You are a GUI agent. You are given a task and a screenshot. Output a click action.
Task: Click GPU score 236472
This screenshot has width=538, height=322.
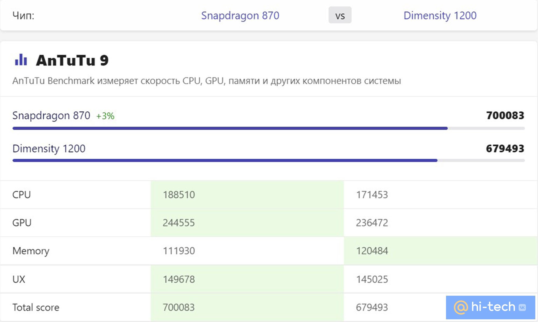(x=372, y=223)
